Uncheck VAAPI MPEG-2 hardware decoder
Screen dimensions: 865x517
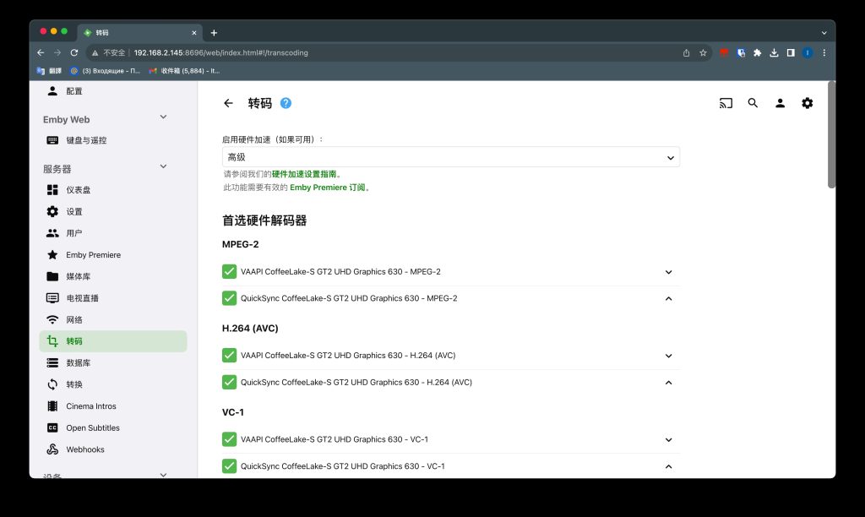click(x=229, y=271)
